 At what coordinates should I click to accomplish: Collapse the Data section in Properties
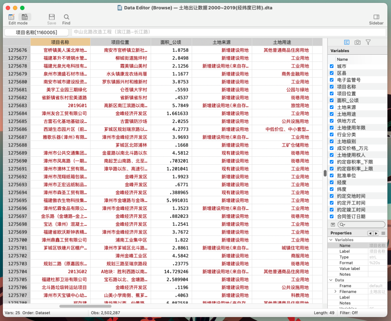(331, 280)
